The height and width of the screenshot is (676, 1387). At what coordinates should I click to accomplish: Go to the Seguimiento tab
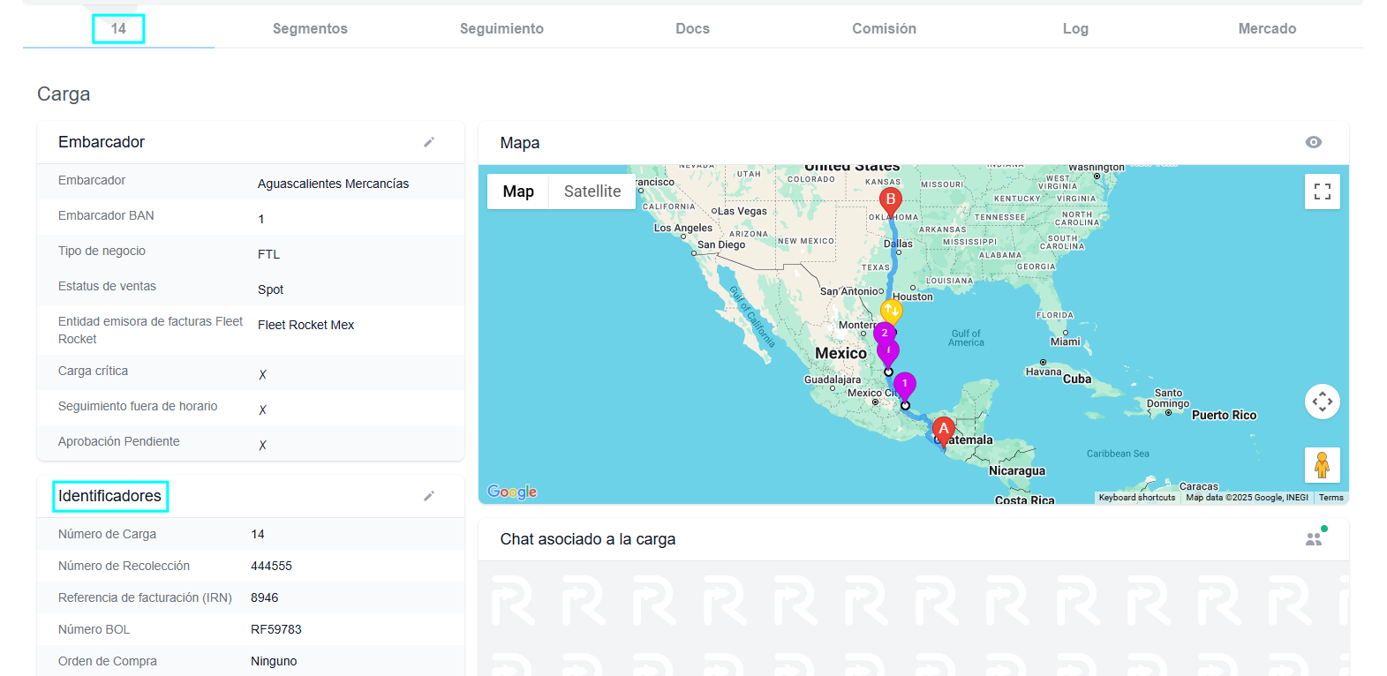(501, 28)
